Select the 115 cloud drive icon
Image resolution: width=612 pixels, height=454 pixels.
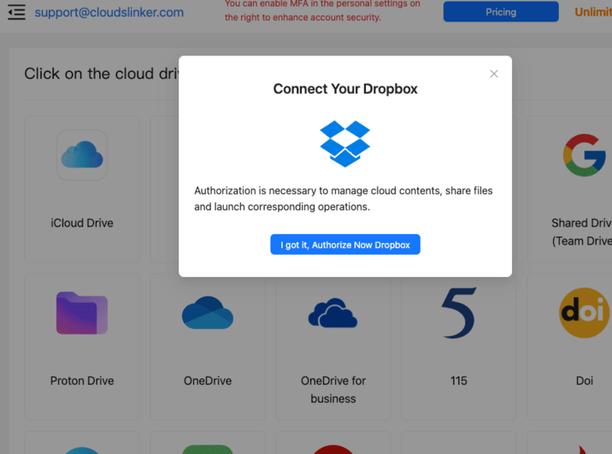coord(459,313)
